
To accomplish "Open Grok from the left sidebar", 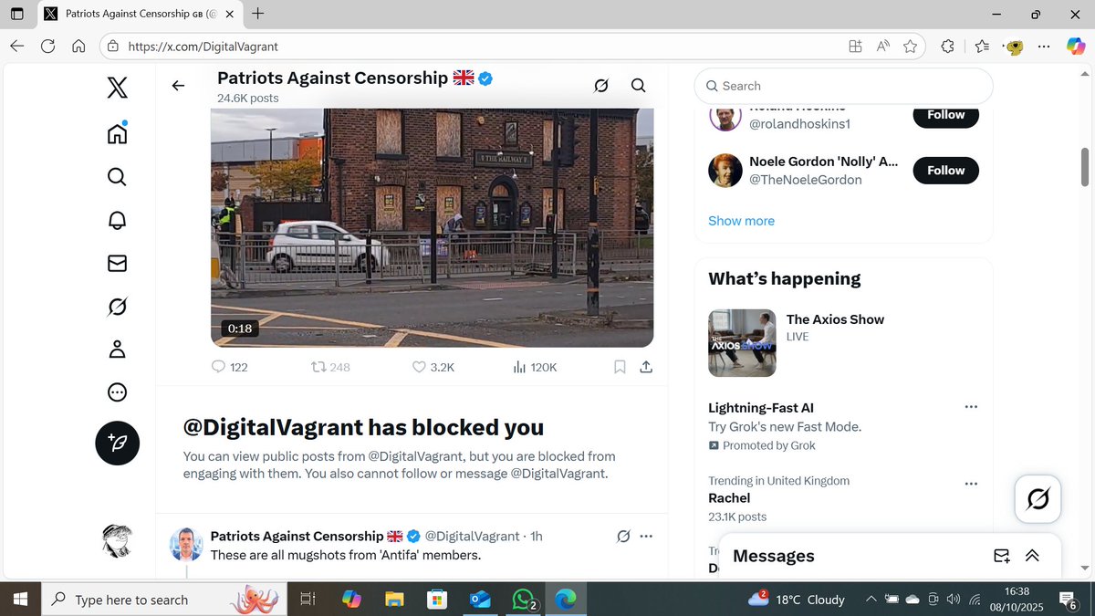I will [117, 307].
